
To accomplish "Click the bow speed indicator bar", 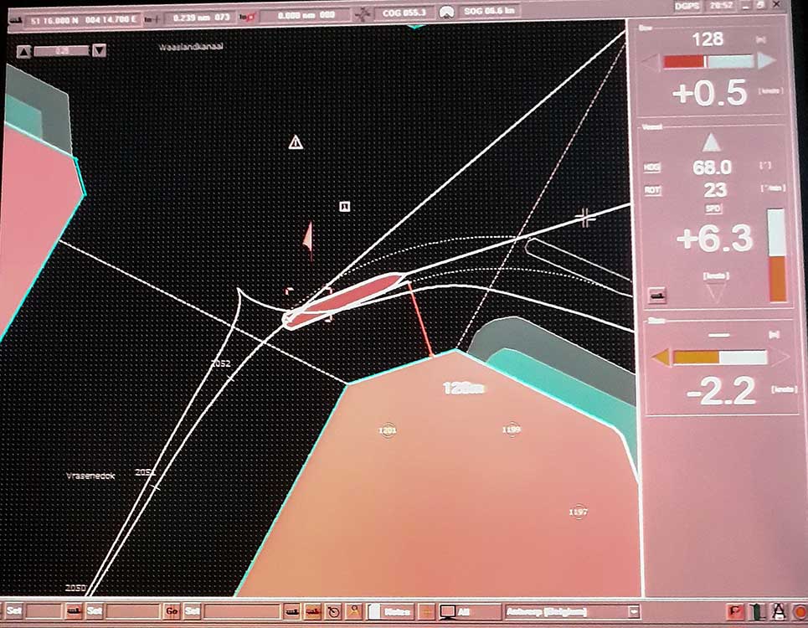I will tap(708, 62).
